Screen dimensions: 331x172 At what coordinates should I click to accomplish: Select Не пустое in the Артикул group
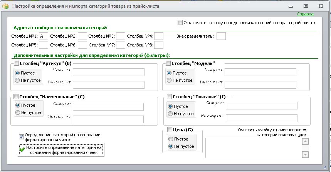pyautogui.click(x=17, y=80)
